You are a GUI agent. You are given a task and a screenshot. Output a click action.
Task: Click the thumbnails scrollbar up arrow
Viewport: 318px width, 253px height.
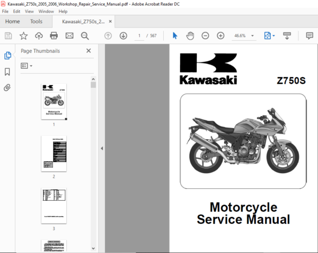(93, 79)
